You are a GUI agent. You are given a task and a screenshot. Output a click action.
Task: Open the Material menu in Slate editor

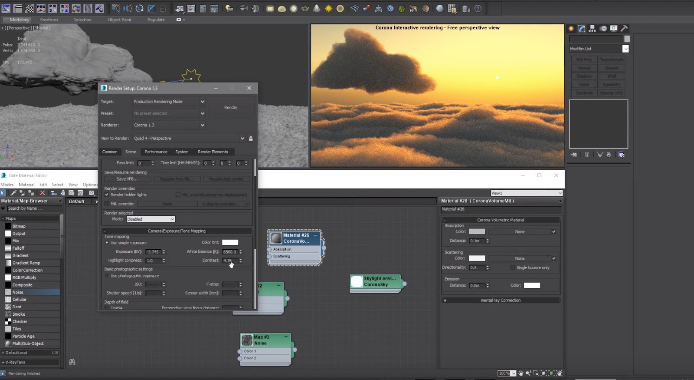tap(26, 185)
